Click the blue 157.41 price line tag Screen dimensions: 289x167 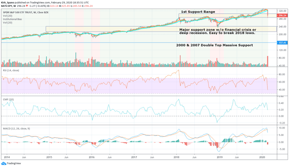[282, 43]
